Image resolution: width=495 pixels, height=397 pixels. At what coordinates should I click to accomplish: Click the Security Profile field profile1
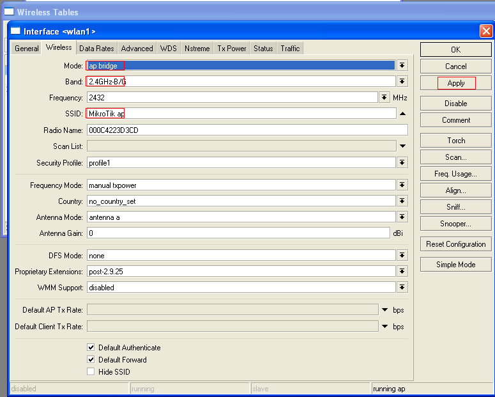[241, 162]
